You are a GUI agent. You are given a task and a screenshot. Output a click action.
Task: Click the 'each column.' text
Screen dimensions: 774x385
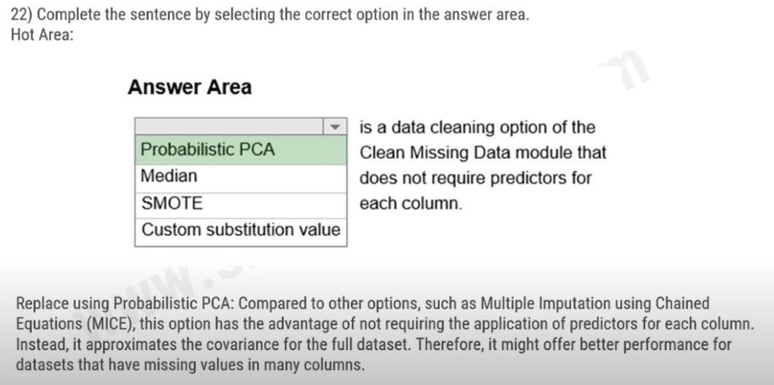[411, 203]
